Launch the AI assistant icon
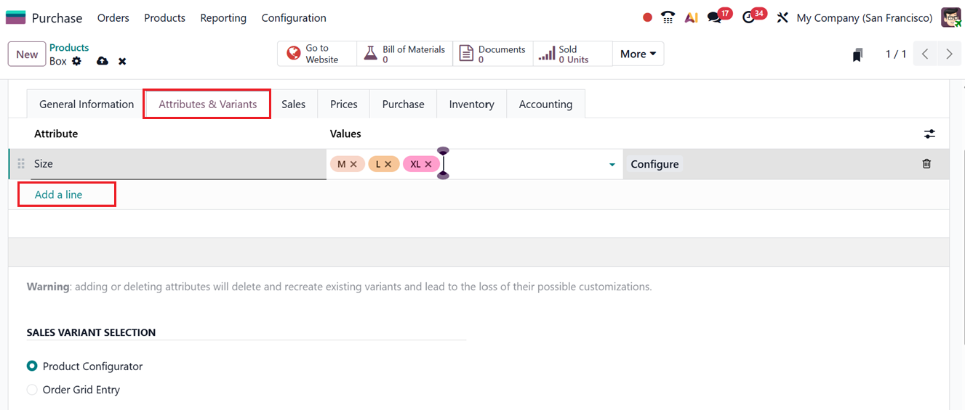The height and width of the screenshot is (410, 965). [x=692, y=17]
